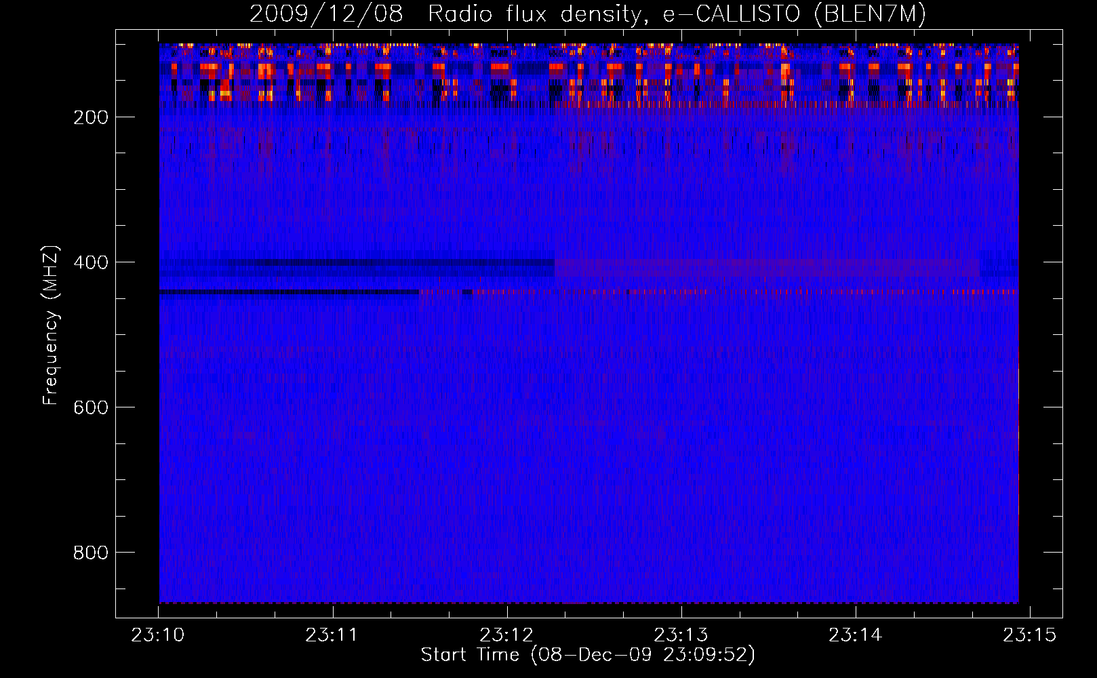Click the 400 frequency tick label
1097x678 pixels.
(91, 262)
